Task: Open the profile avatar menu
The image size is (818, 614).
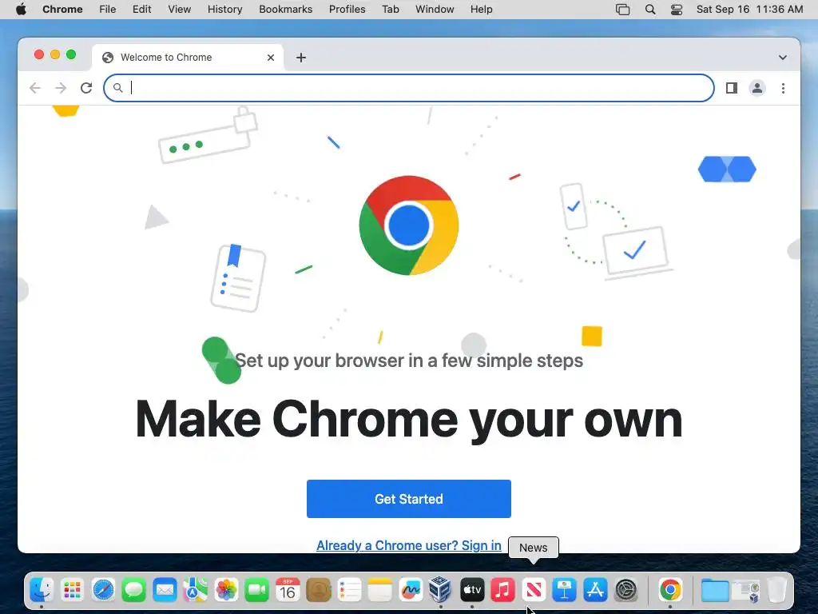Action: 757,88
